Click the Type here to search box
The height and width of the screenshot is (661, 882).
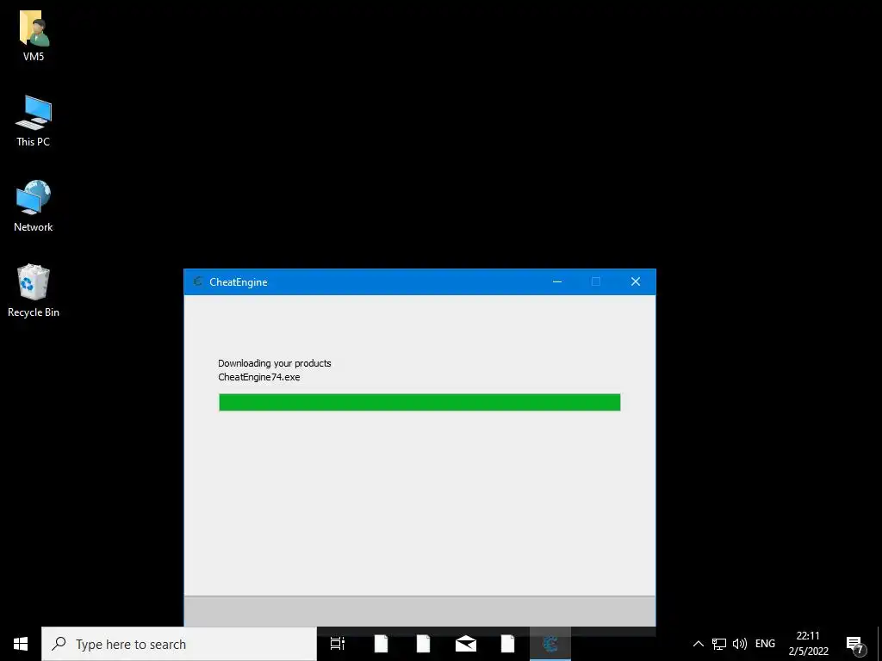click(x=179, y=644)
